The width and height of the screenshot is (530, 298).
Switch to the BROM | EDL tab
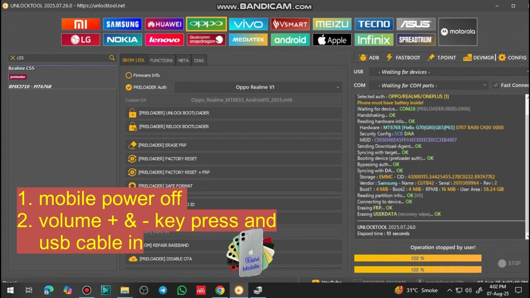pos(133,60)
